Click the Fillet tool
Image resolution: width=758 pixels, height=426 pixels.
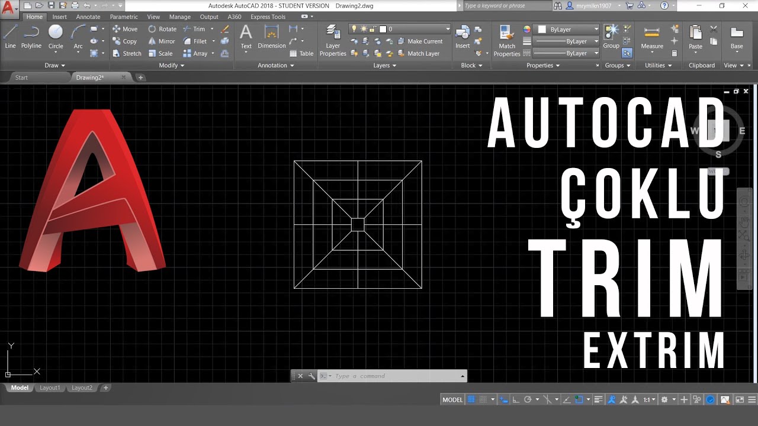195,41
